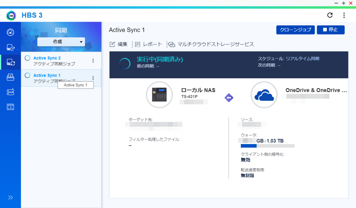This screenshot has height=208, width=356.
Task: Select Active Sync 1 status circle
Action: (27, 75)
